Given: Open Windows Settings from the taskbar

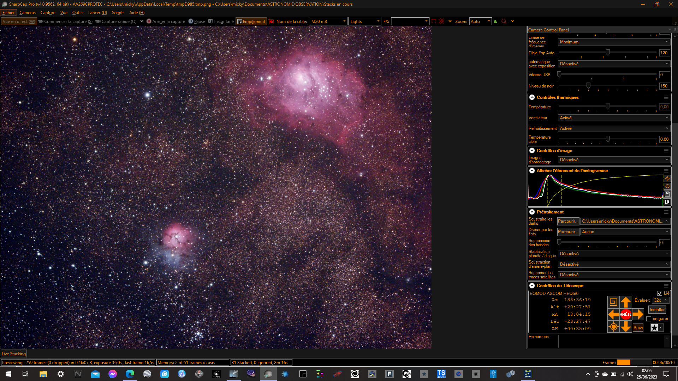Looking at the screenshot, I should [x=60, y=374].
